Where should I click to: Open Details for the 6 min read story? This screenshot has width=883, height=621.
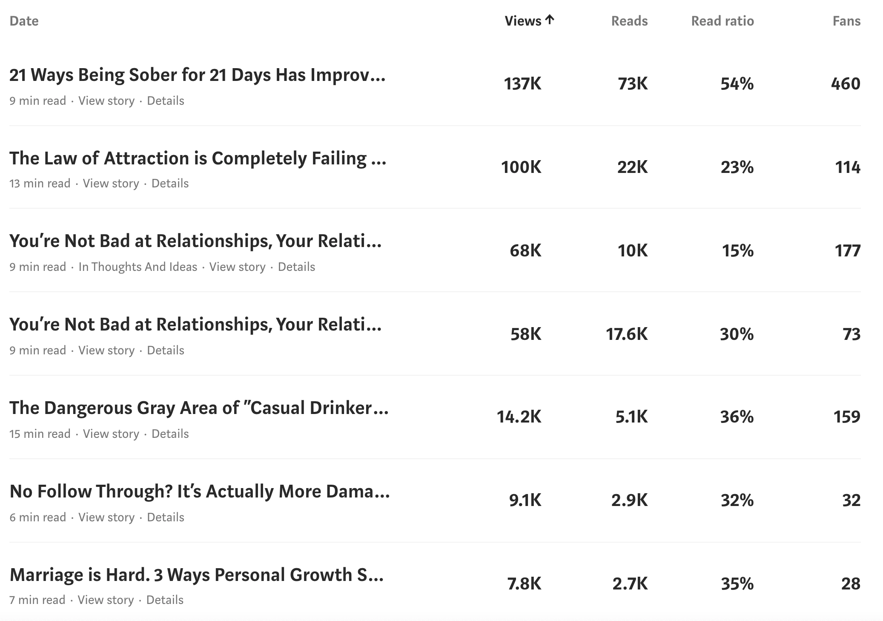pyautogui.click(x=166, y=517)
